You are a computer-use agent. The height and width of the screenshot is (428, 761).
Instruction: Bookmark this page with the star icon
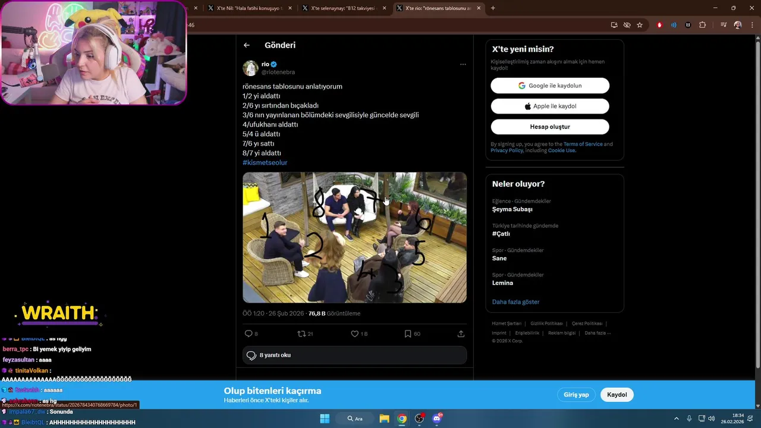(x=640, y=25)
